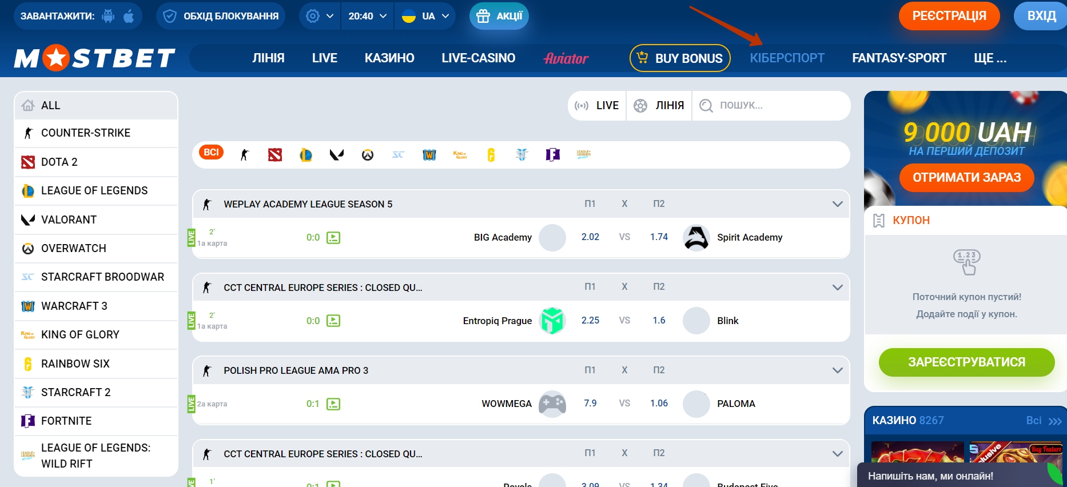Go to the LIVE-CASINO menu item
The width and height of the screenshot is (1067, 487).
coord(478,58)
